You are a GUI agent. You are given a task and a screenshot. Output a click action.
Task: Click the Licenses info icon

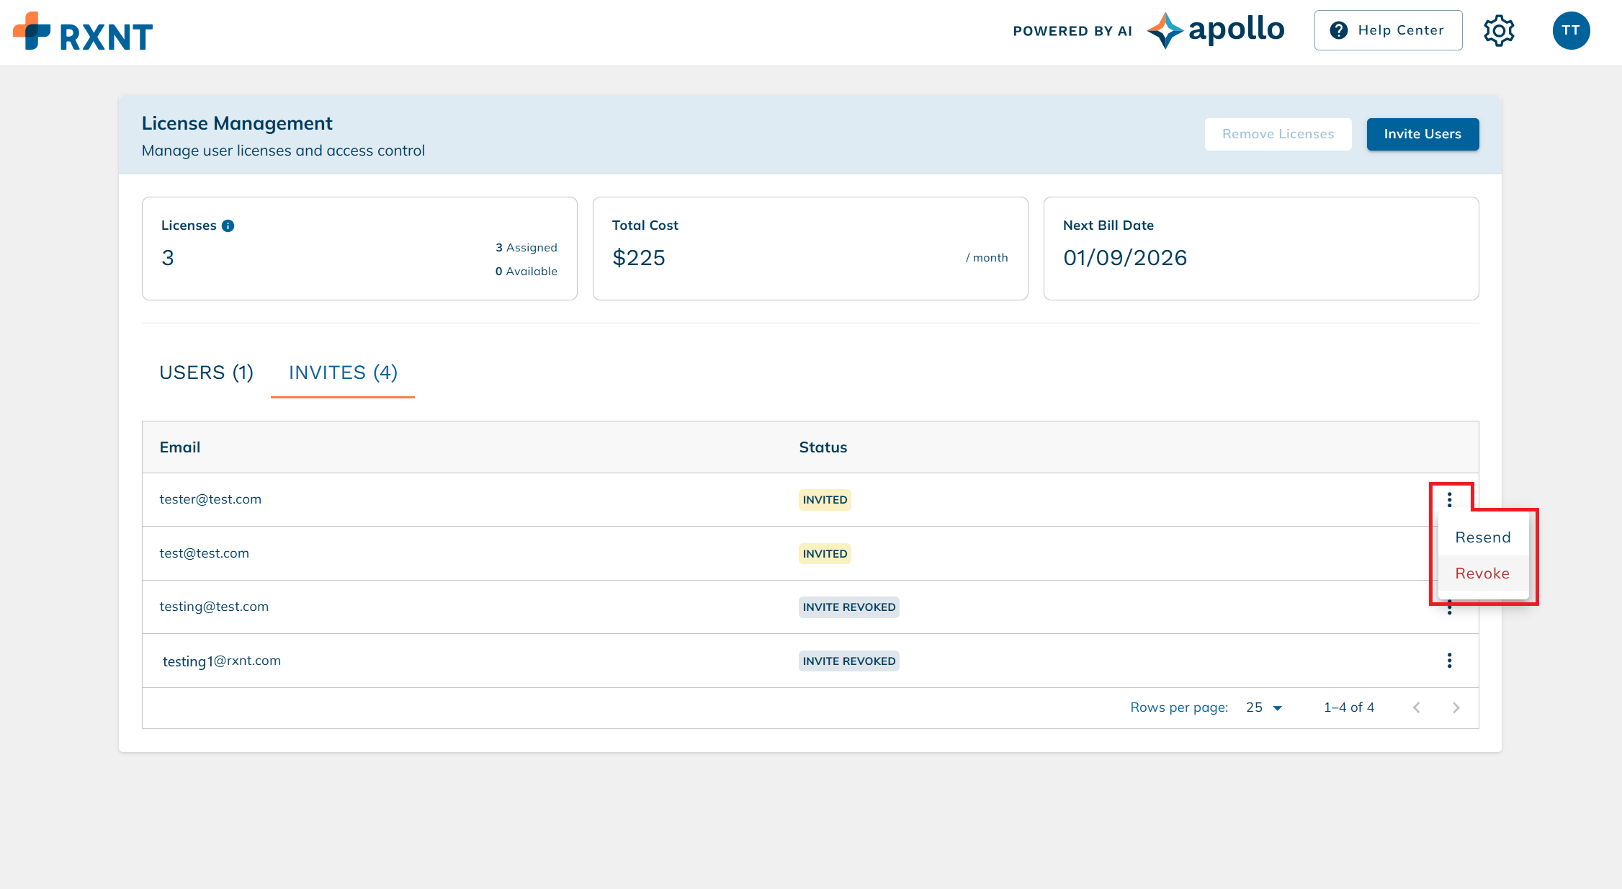[228, 225]
